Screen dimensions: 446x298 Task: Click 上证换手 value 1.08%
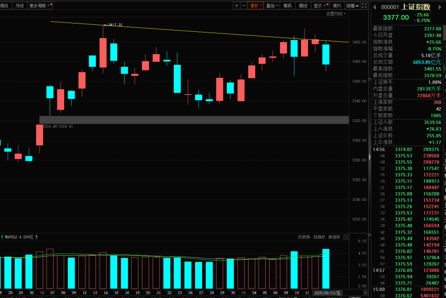435,82
